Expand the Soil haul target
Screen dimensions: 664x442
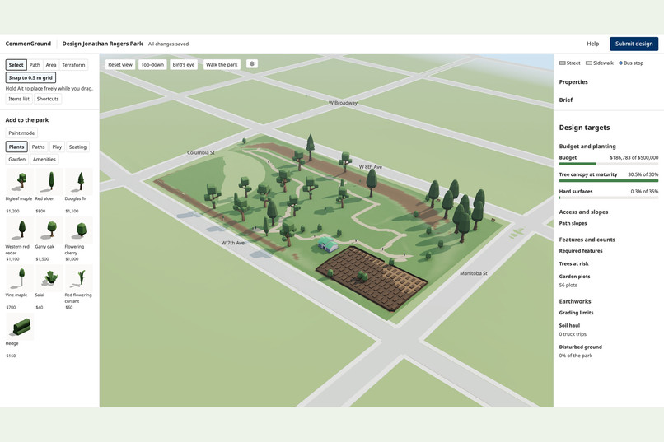[x=569, y=325]
